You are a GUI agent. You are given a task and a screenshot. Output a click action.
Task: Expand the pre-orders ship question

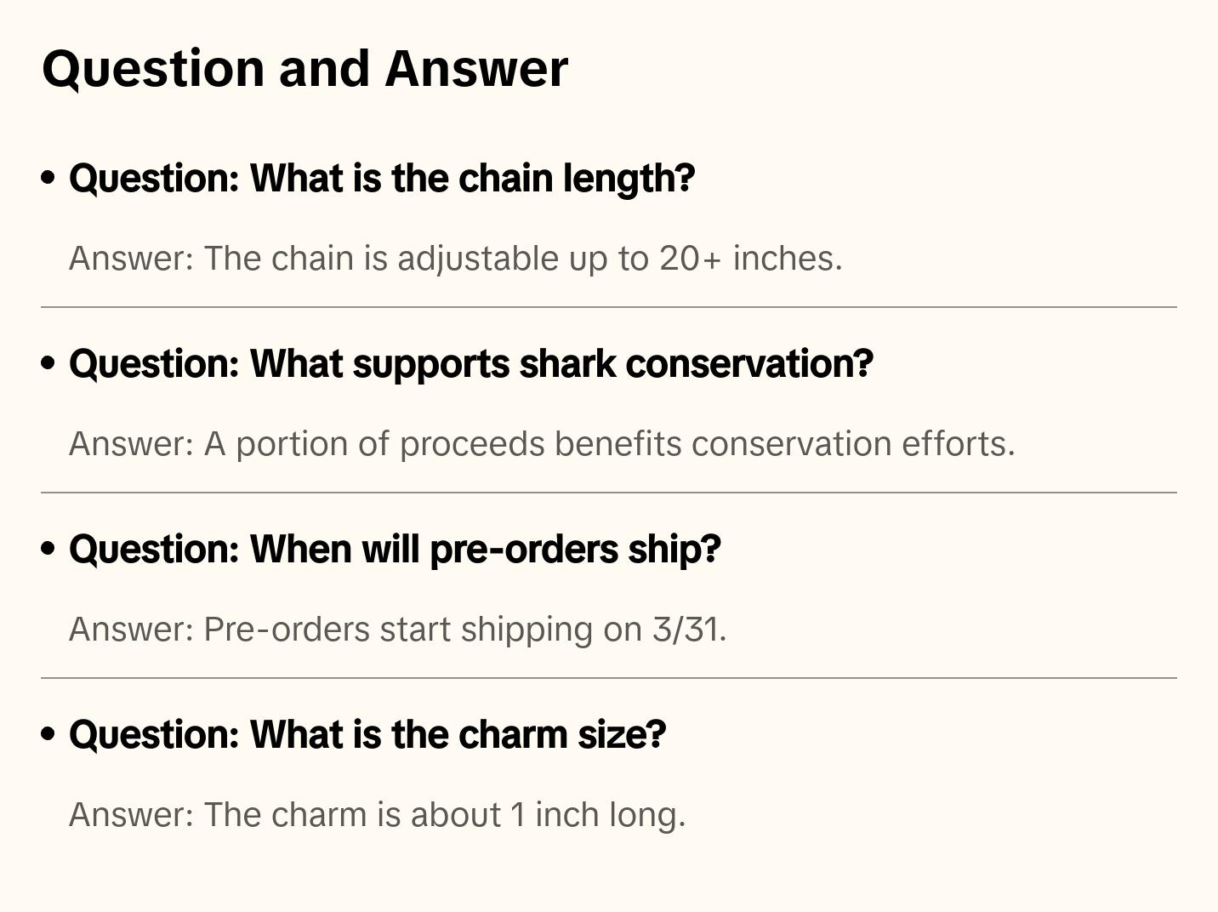(395, 550)
